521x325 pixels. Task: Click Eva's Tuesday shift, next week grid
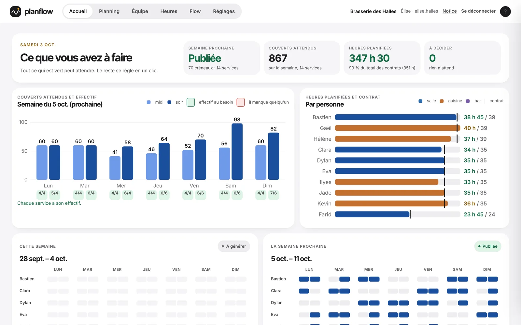(339, 315)
